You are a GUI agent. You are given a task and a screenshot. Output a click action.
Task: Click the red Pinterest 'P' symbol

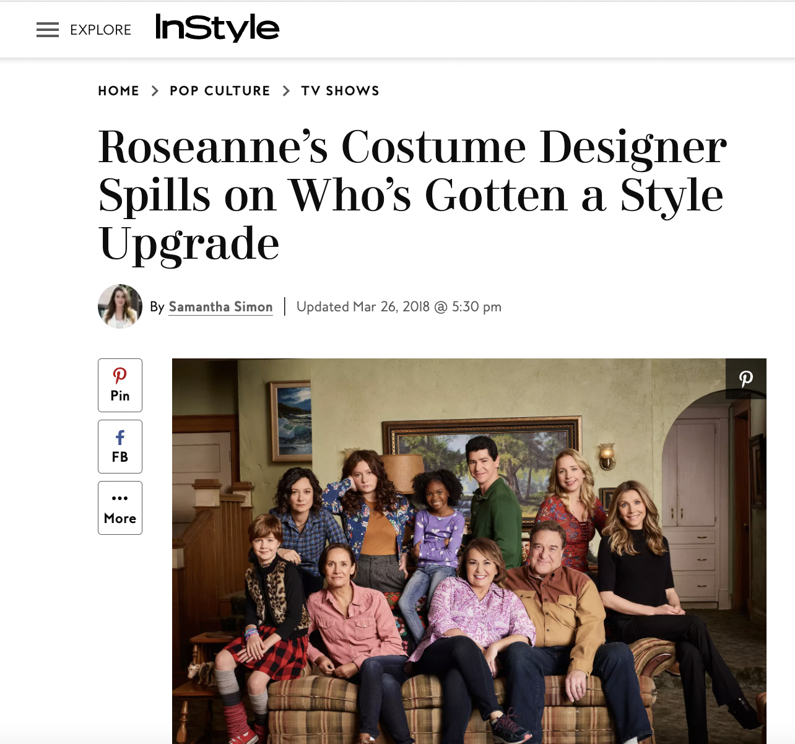pyautogui.click(x=119, y=375)
